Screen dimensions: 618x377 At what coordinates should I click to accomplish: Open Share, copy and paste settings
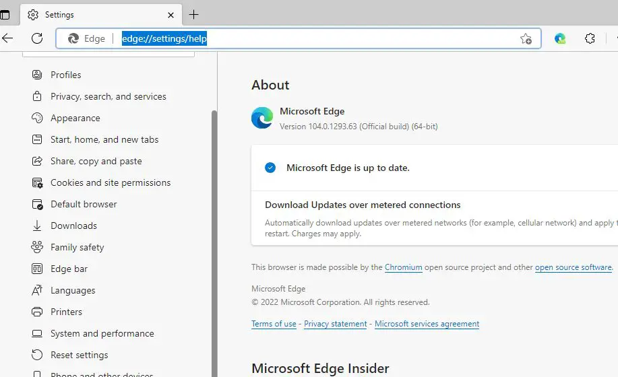coord(96,161)
